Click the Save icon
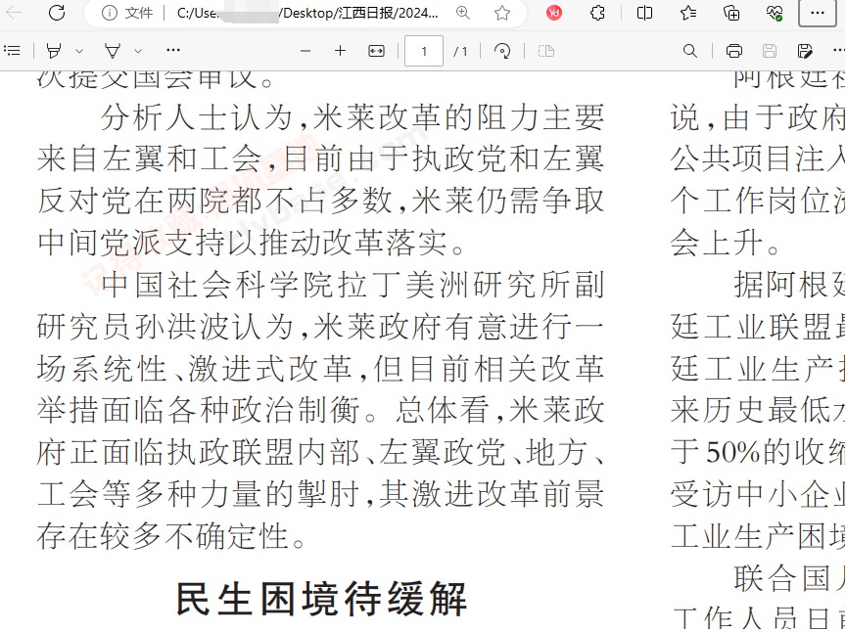Screen dimensions: 846x632 click(x=770, y=51)
